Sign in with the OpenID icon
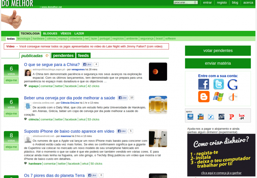Screen dimensions: 257x178 [x=233, y=97]
